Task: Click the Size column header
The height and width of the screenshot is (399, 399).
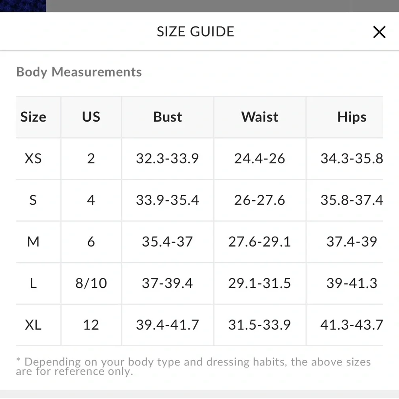Action: tap(33, 117)
